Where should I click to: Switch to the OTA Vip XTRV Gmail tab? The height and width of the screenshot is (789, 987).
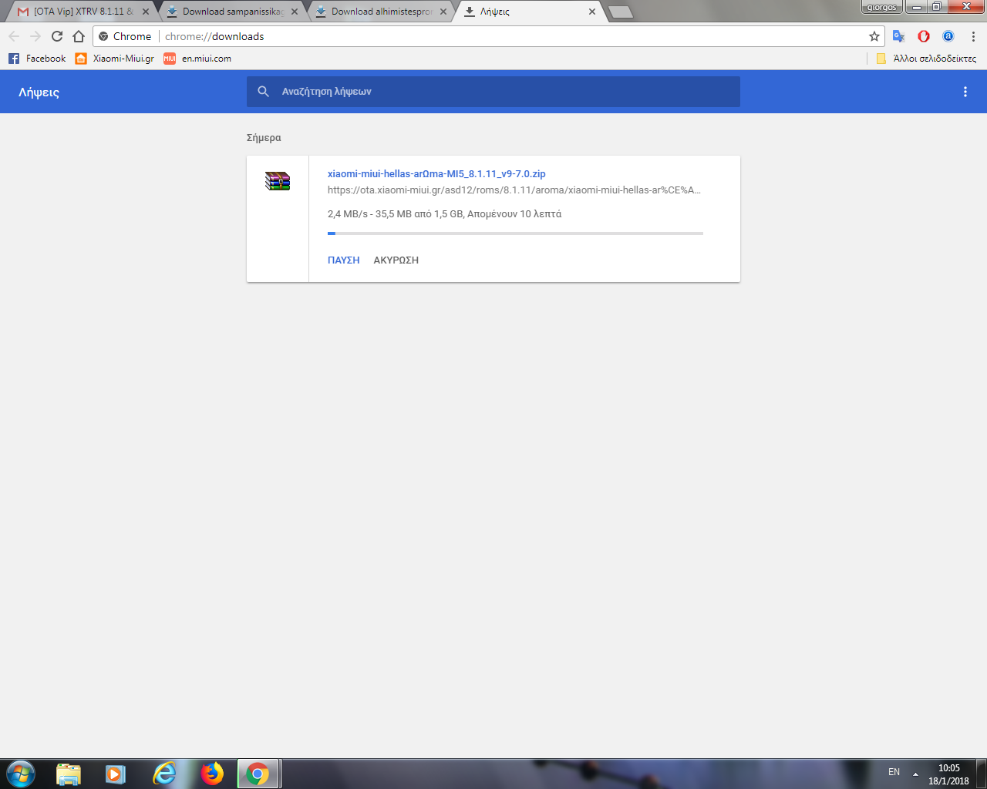(77, 12)
